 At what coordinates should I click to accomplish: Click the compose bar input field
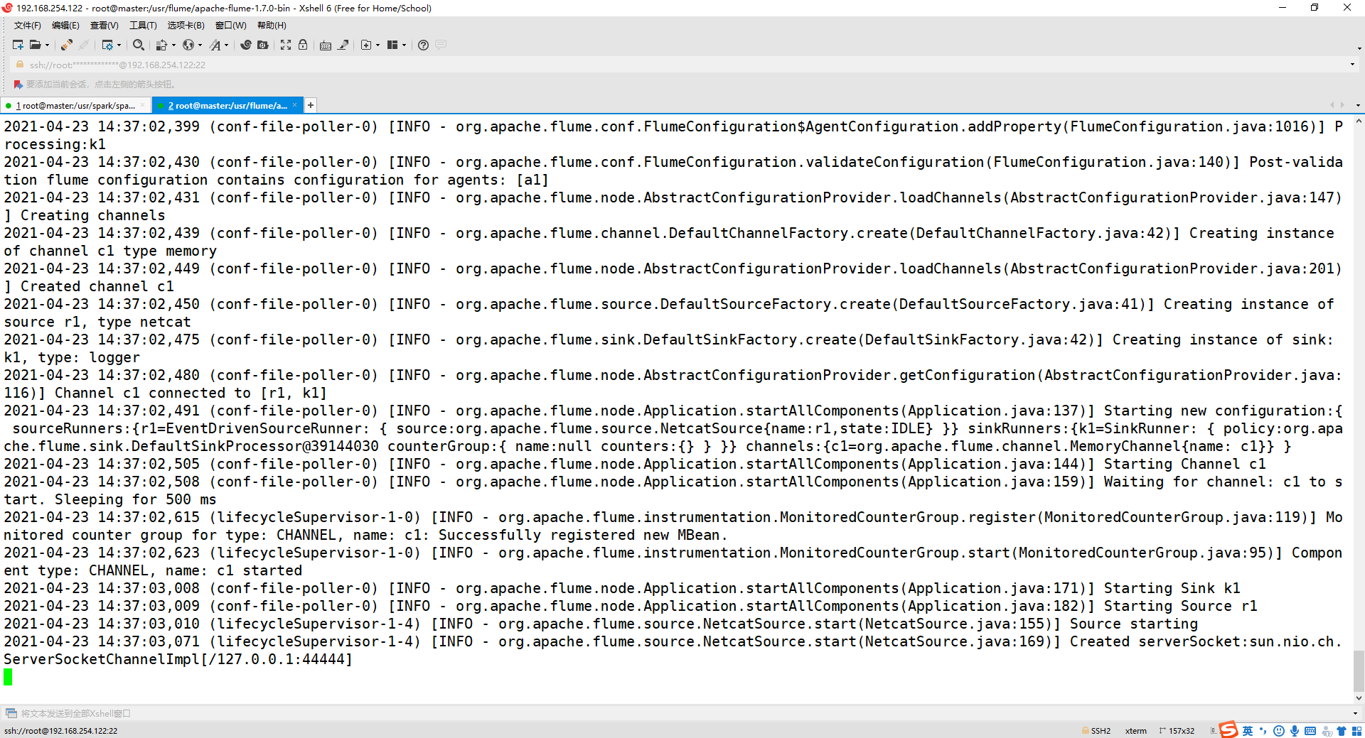coord(682,713)
